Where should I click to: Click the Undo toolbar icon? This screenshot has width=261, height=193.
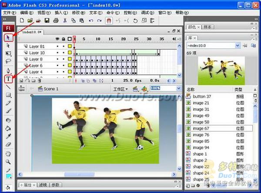coord(91,20)
